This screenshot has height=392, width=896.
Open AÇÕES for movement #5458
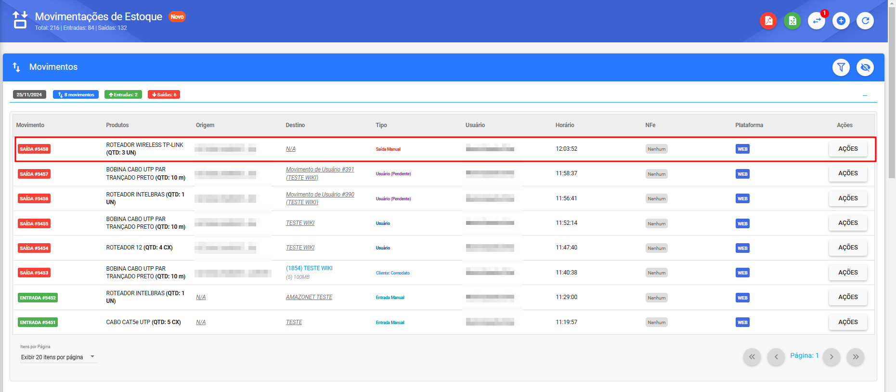(848, 149)
